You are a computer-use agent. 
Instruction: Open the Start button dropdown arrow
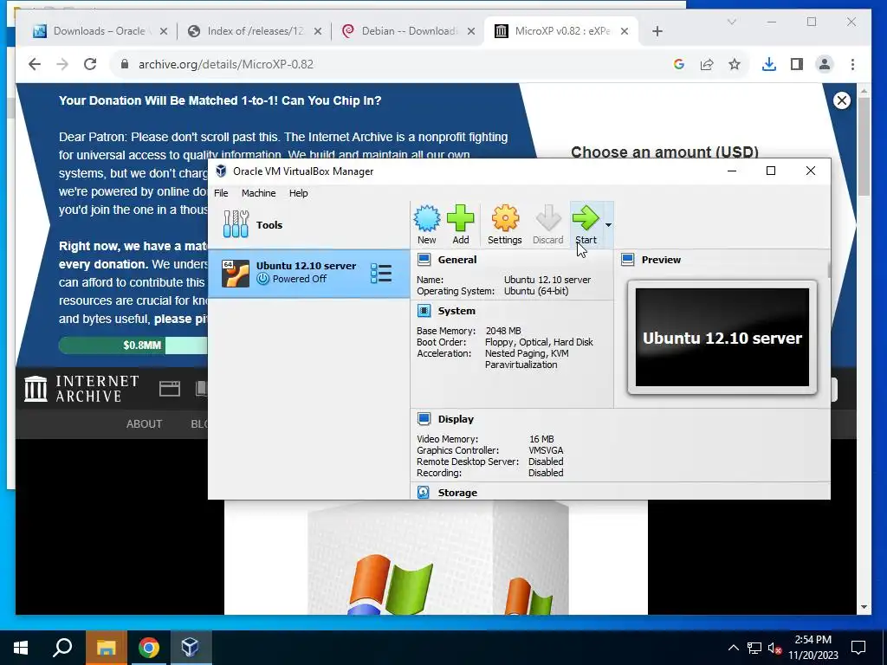(x=608, y=225)
